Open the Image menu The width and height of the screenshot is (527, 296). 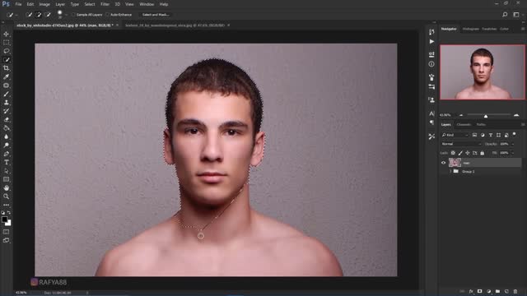pyautogui.click(x=44, y=4)
